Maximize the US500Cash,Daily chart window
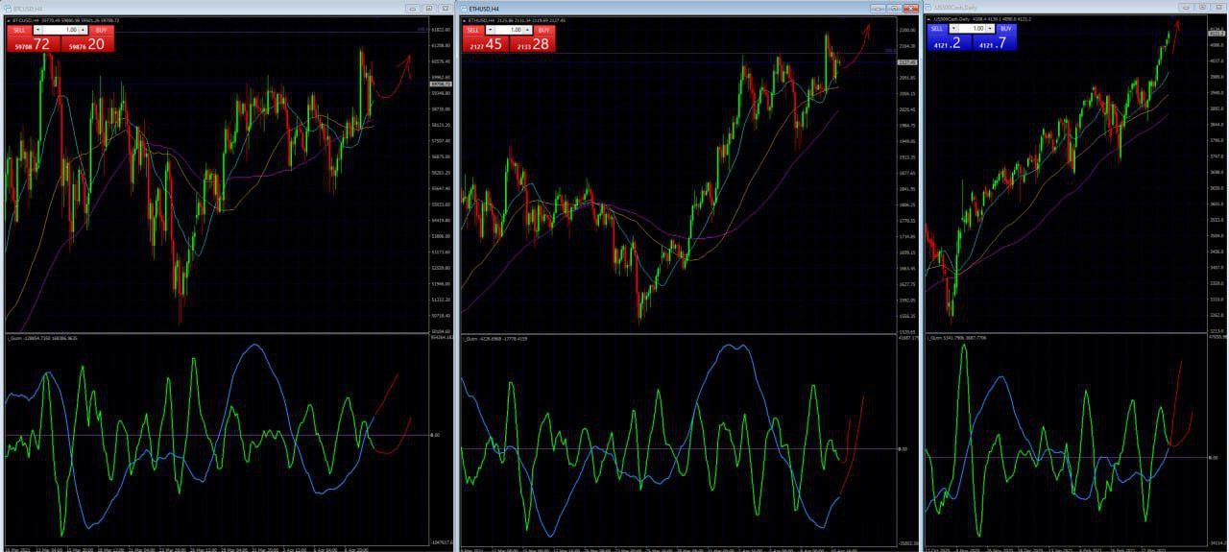This screenshot has width=1229, height=552. click(x=1204, y=8)
